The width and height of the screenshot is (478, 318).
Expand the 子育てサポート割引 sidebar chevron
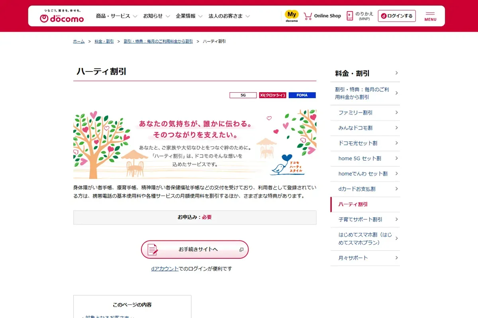tap(396, 219)
